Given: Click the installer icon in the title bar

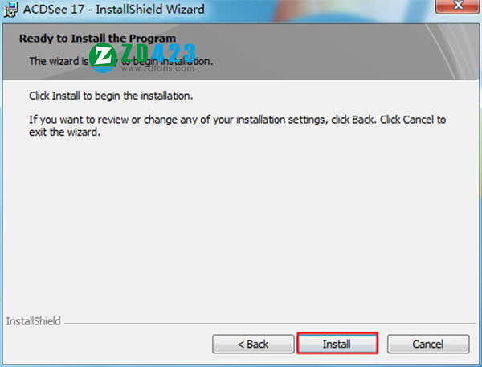Looking at the screenshot, I should 11,10.
